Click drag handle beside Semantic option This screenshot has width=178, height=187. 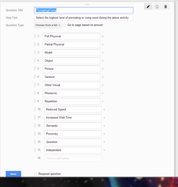[35, 125]
